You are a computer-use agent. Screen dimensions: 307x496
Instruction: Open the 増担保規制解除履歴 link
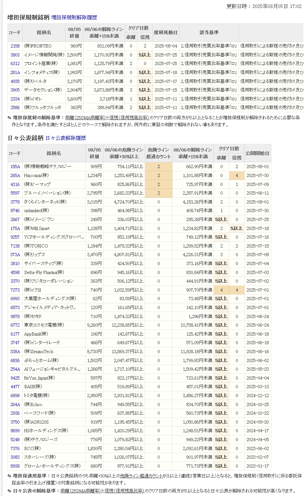74,18
